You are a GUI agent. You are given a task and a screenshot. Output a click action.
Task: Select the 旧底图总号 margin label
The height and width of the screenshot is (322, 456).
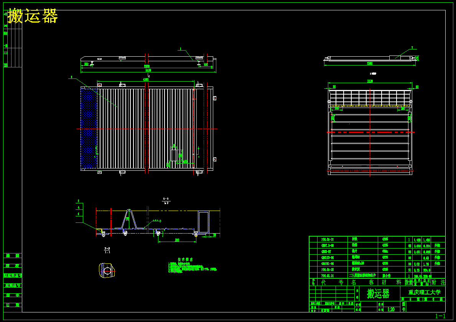(x=13, y=276)
